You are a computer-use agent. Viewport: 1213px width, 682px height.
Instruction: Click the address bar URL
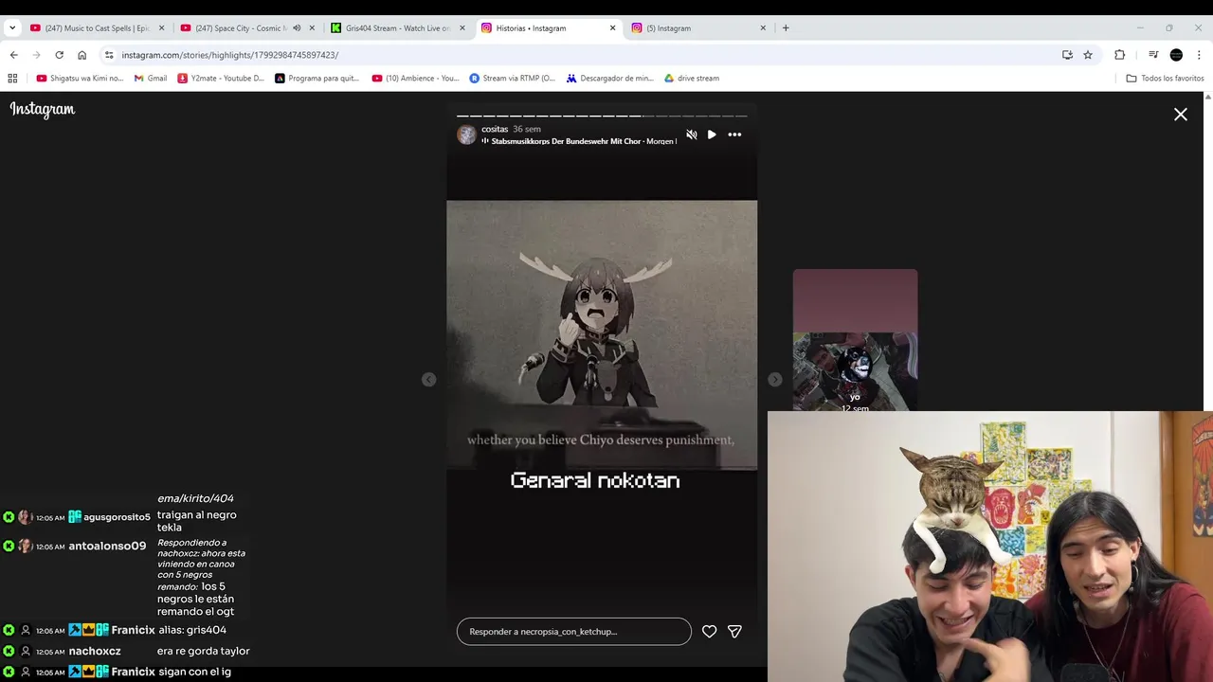(230, 55)
